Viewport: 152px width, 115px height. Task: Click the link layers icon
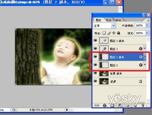pos(97,105)
